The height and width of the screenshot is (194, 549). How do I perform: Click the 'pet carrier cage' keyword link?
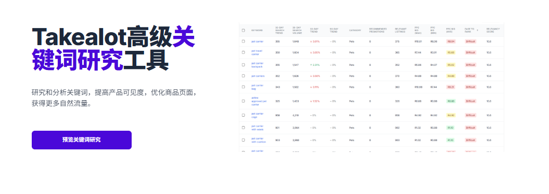click(258, 115)
